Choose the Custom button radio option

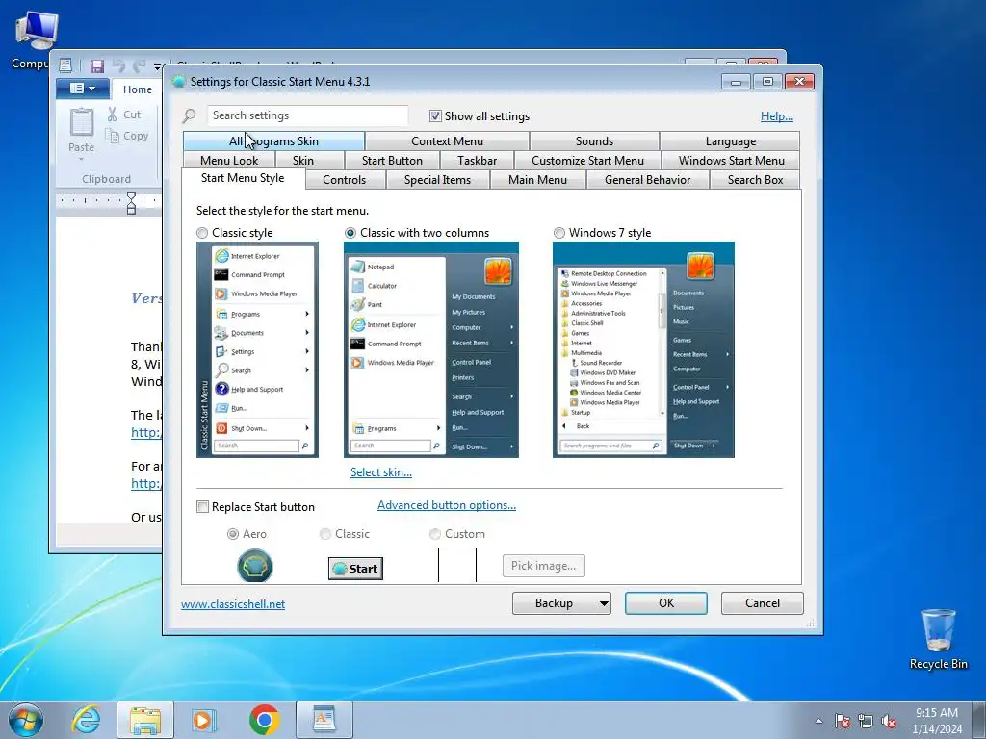coord(434,534)
